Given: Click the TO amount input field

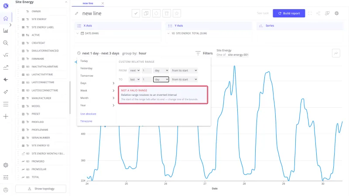Looking at the screenshot, I should point(147,79).
